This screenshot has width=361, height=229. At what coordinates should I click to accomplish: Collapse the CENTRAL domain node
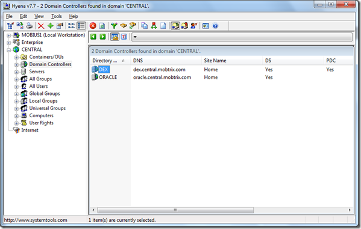coord(9,50)
